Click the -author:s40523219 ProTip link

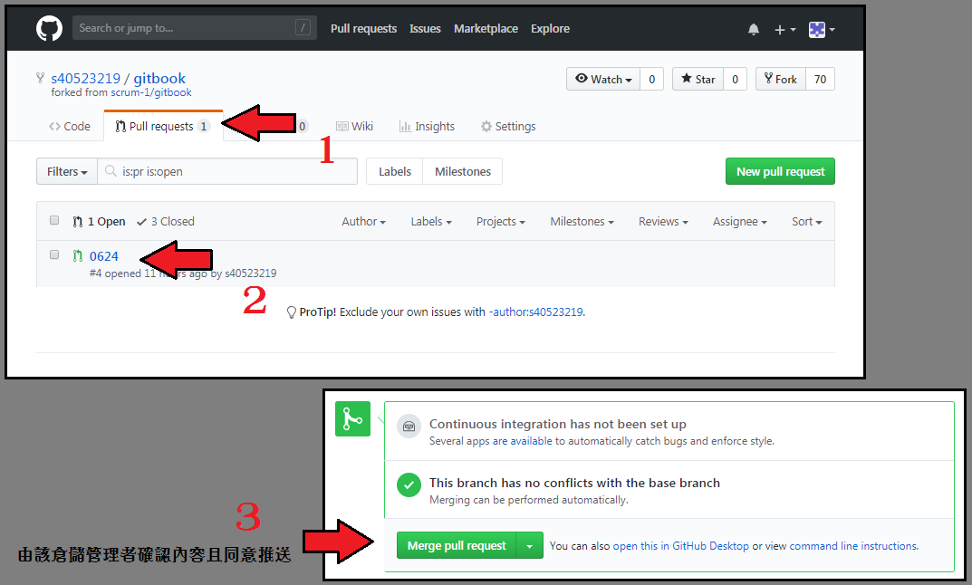click(x=535, y=312)
